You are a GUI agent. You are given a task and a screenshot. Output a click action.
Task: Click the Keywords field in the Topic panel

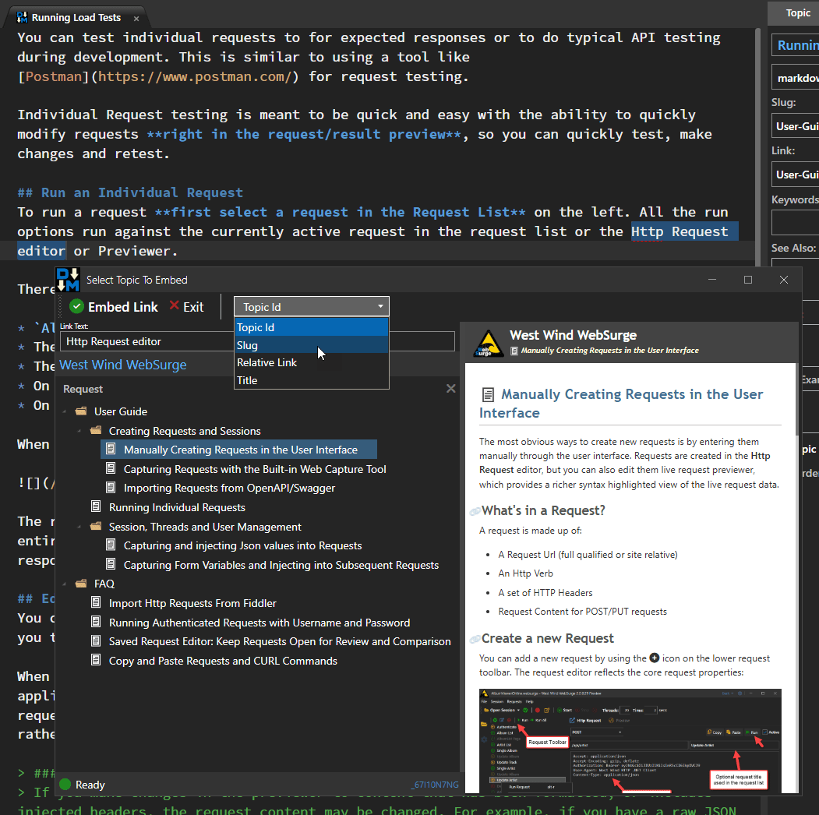795,223
